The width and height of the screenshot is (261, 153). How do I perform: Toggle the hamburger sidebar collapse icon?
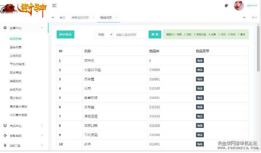click(x=54, y=5)
